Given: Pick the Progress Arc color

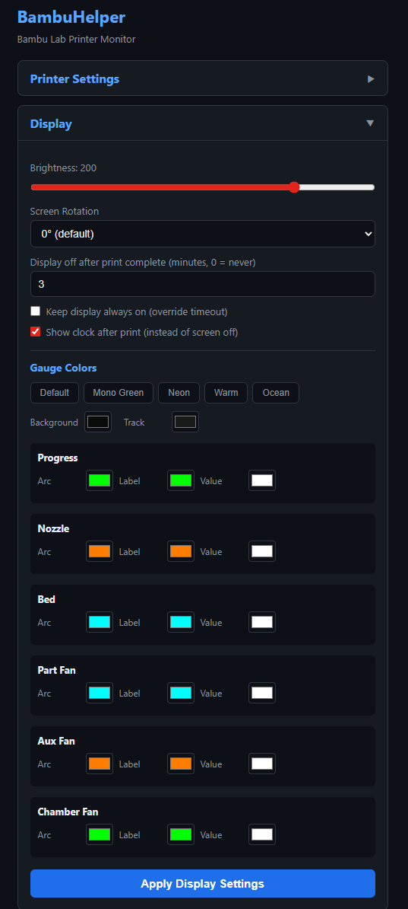Looking at the screenshot, I should click(x=100, y=480).
